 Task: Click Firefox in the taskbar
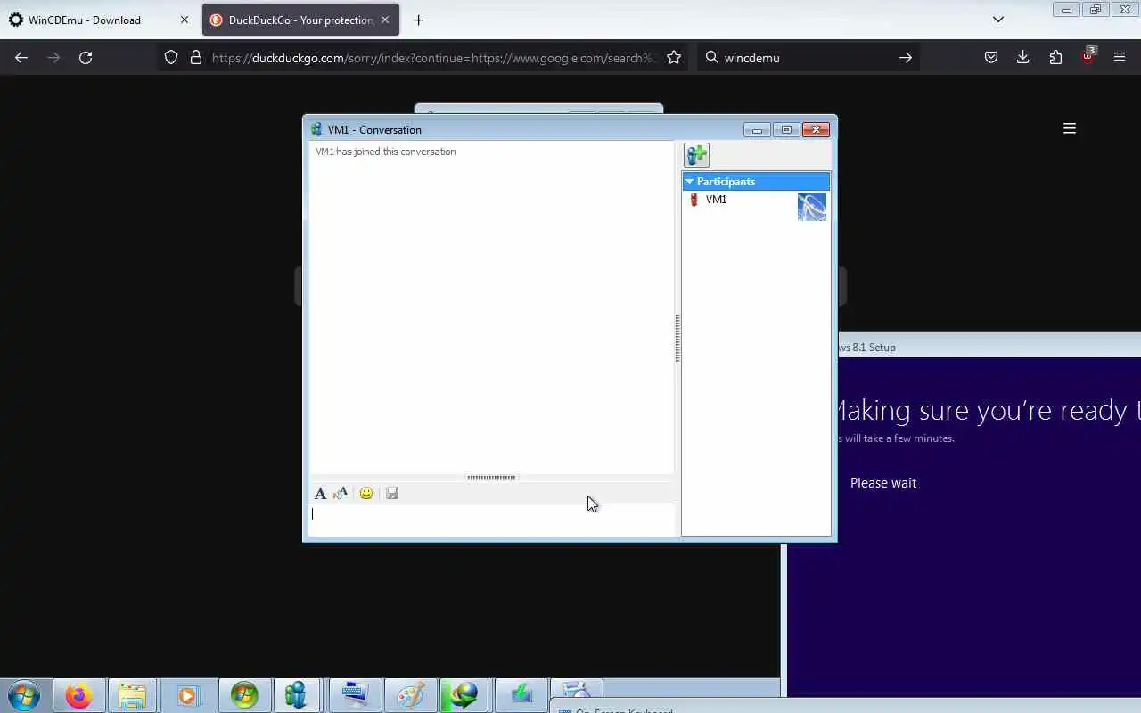coord(78,695)
